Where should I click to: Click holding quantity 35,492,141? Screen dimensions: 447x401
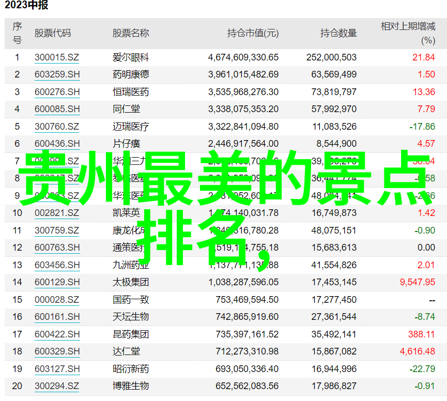(x=334, y=334)
